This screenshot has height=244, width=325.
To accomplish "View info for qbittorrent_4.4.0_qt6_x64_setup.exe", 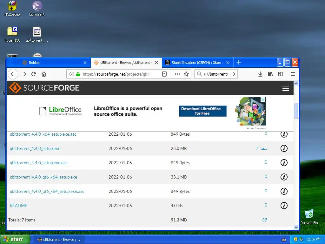I will [x=284, y=177].
